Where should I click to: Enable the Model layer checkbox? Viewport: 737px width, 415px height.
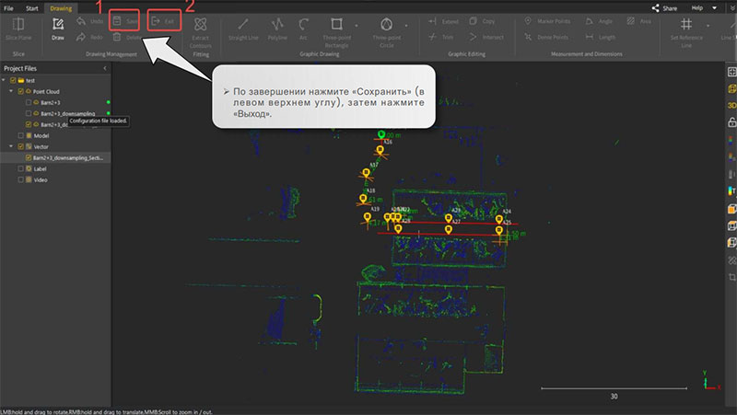click(20, 135)
